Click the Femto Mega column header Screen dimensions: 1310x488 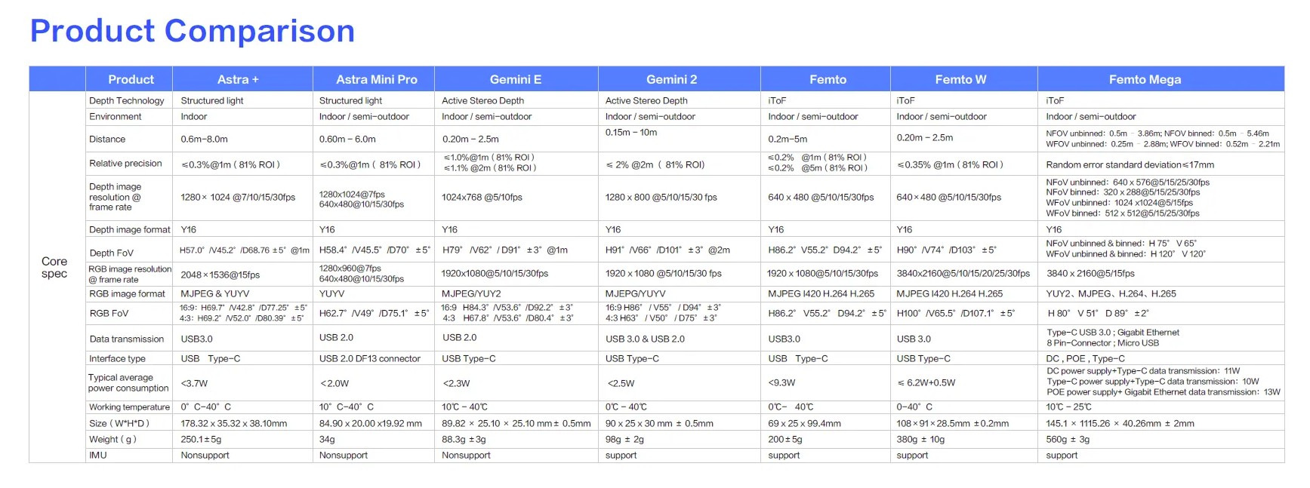point(1145,79)
